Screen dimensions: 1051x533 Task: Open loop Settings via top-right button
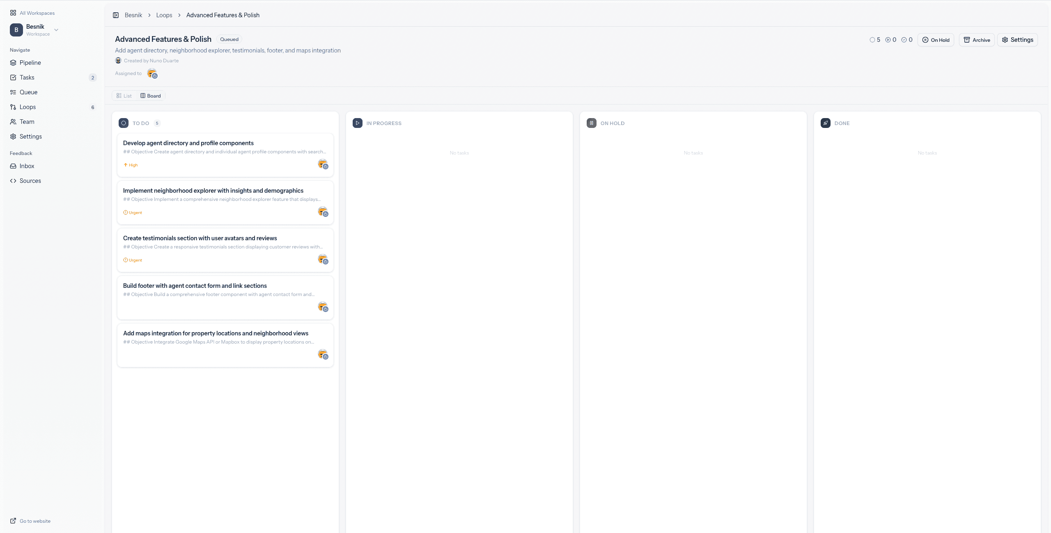tap(1017, 39)
